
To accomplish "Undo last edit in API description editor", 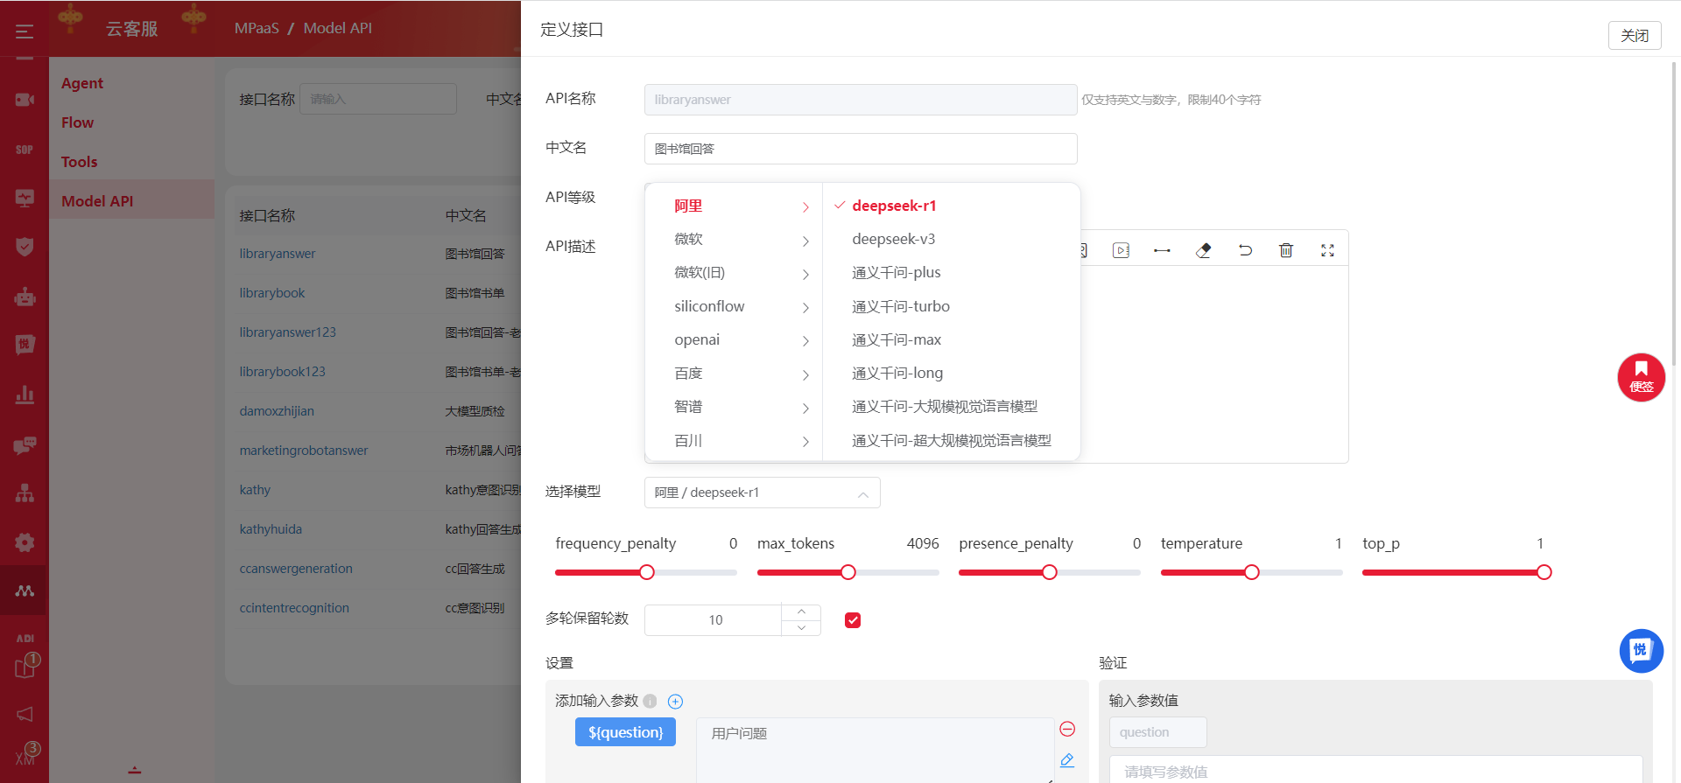I will click(1245, 250).
